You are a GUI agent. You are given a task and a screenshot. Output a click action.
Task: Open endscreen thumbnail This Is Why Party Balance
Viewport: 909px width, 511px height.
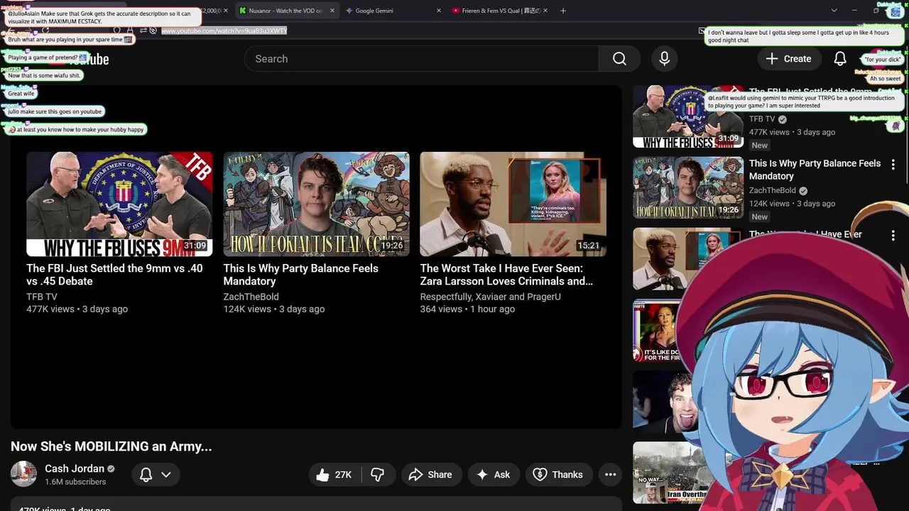[316, 204]
